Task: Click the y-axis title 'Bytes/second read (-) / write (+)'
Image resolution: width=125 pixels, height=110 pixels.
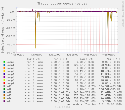Action: pos(3,30)
